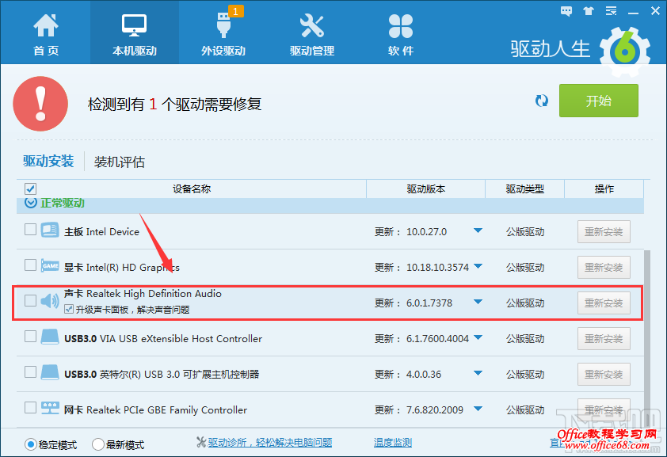Check the 网卡 Realtek PCIe GBE checkbox
Screen dimensions: 667x457
[30, 408]
